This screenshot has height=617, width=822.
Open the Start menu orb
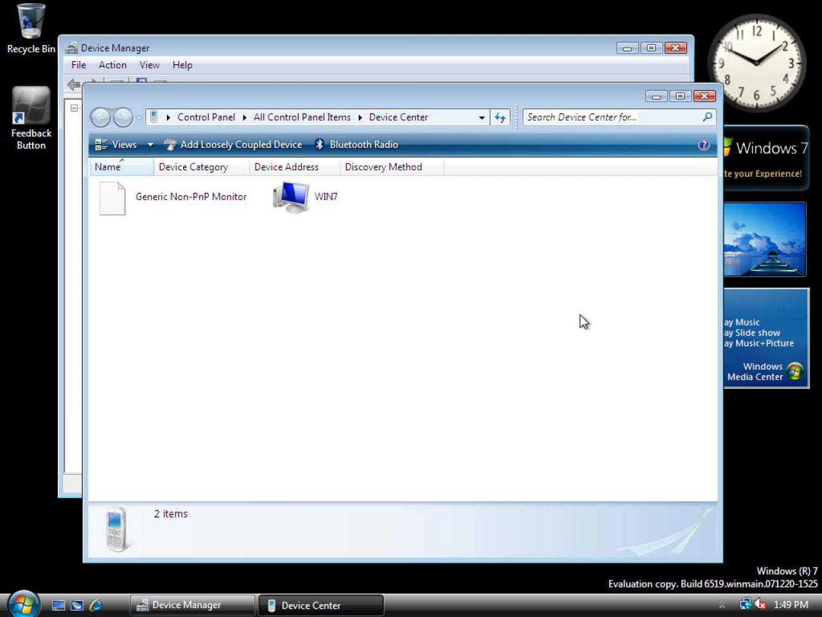coord(24,604)
